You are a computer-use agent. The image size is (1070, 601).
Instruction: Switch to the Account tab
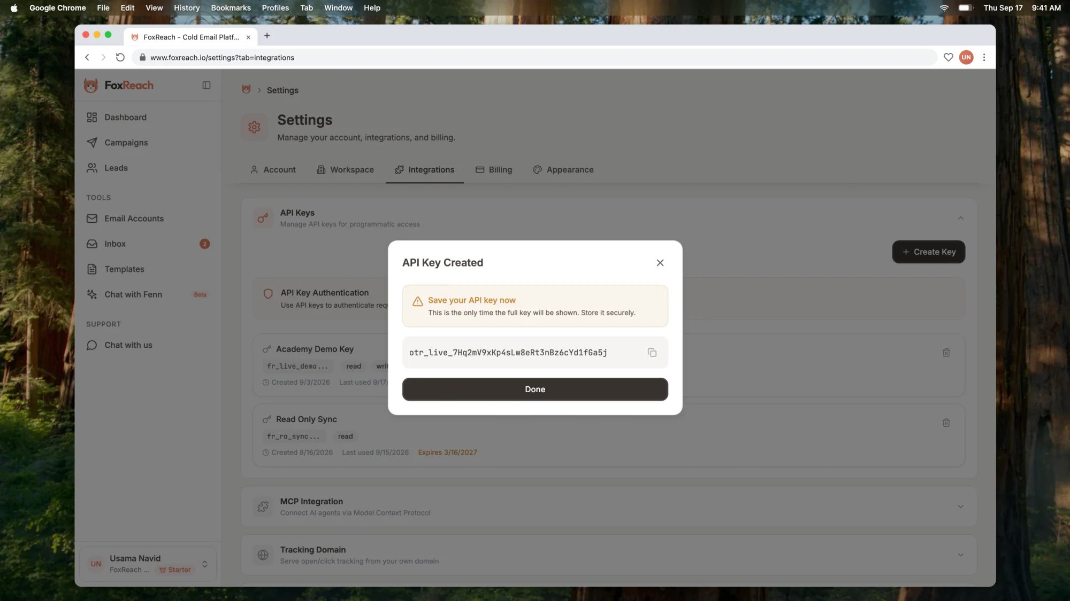pyautogui.click(x=273, y=170)
